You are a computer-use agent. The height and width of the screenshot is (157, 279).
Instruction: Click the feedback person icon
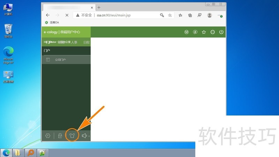point(199,15)
